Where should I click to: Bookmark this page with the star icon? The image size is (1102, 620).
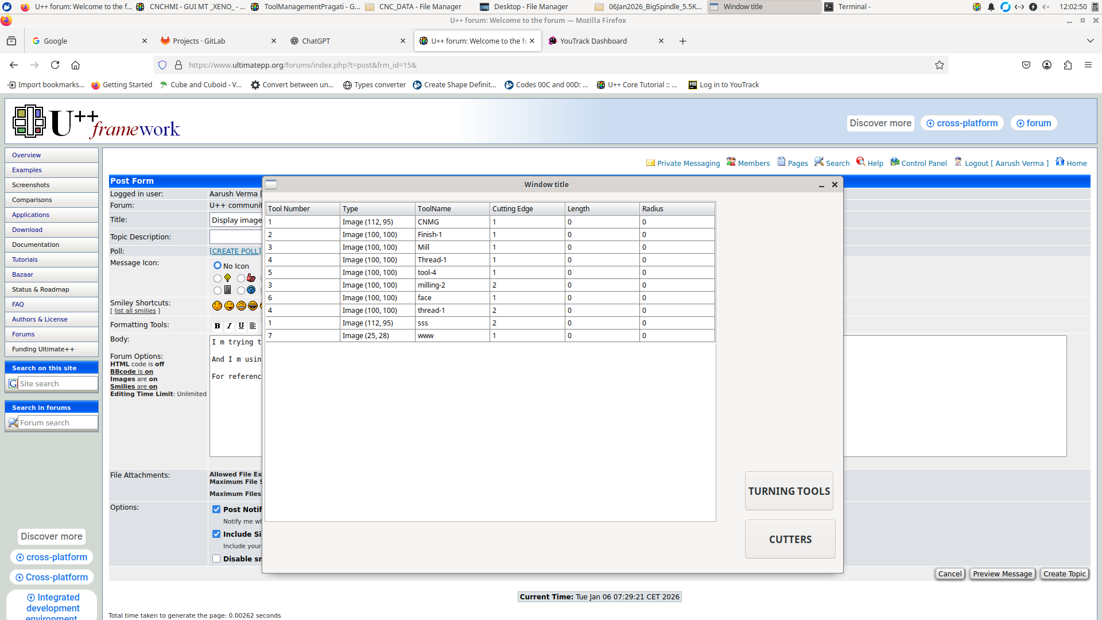[939, 65]
